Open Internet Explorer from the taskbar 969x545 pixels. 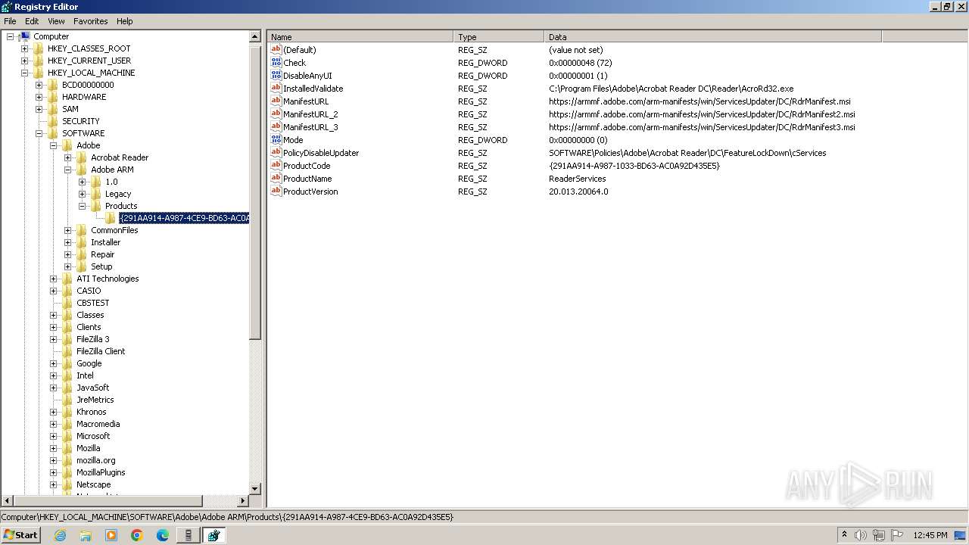coord(60,535)
